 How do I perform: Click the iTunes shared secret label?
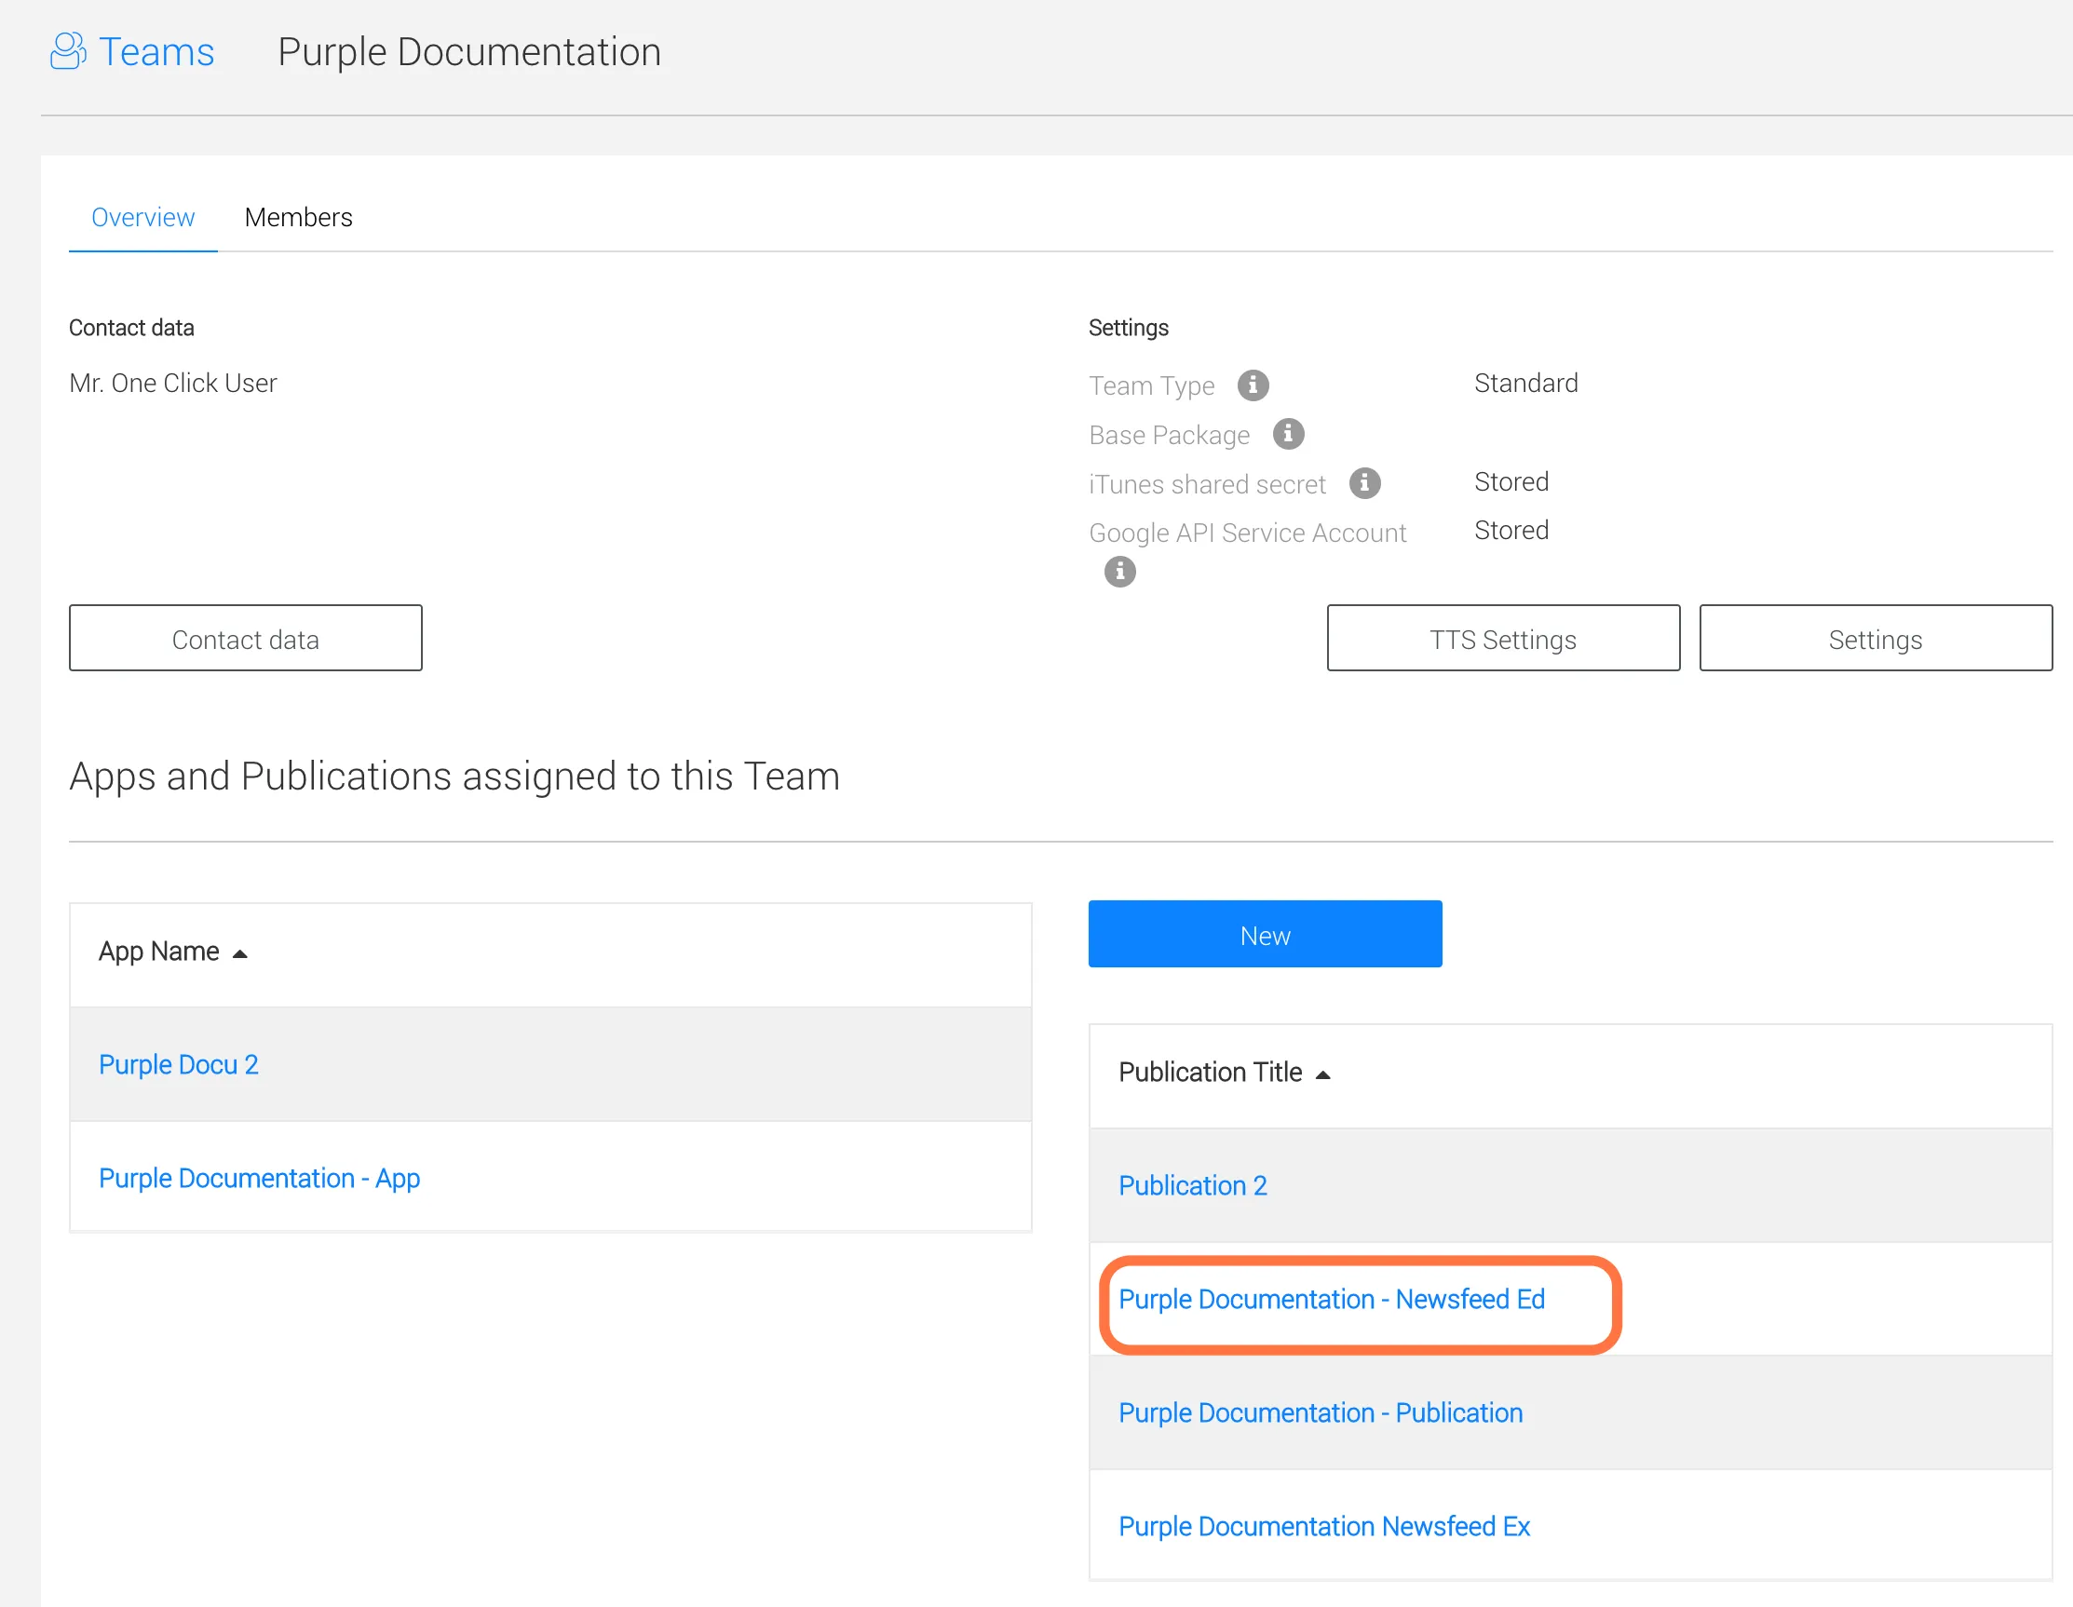(1206, 485)
